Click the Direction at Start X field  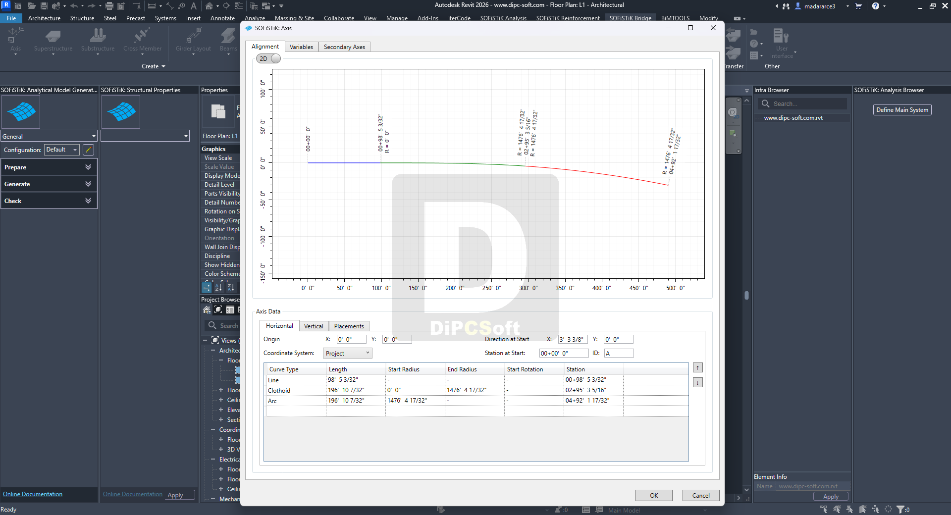[x=573, y=339]
